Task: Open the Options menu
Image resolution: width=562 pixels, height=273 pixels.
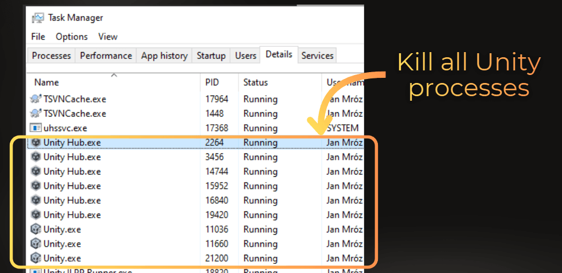Action: pos(72,37)
